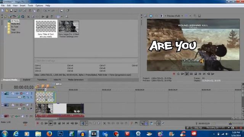Click the Track Motion icon on track 1
Viewport: 244px width, 137px height.
pos(13,93)
